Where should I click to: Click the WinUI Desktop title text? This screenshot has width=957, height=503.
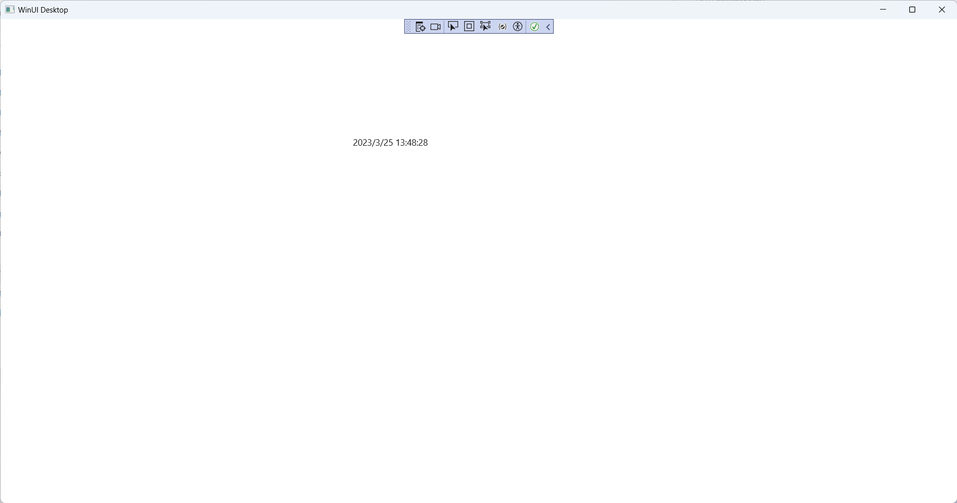coord(43,10)
